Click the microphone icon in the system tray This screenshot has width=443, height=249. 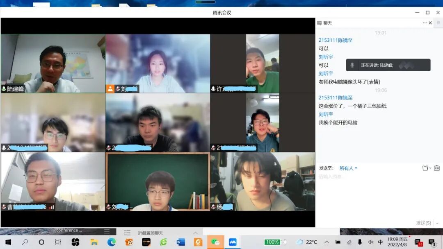tap(359, 242)
